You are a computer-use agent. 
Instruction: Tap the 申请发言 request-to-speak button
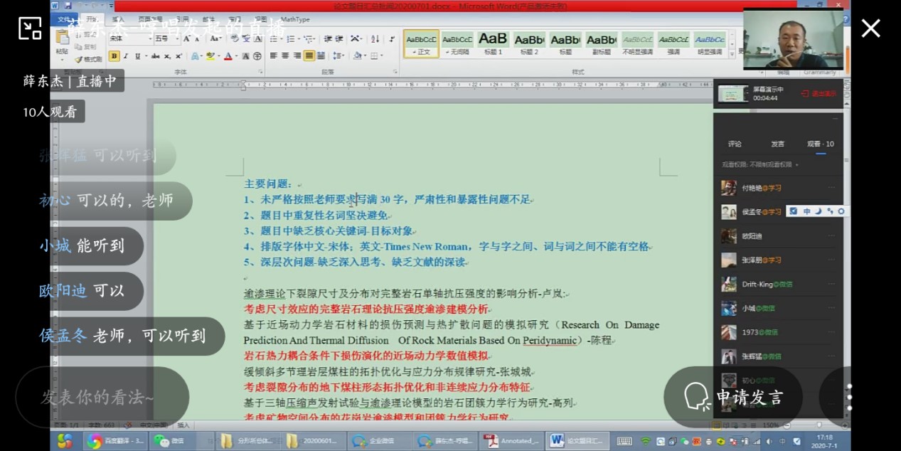tap(733, 397)
